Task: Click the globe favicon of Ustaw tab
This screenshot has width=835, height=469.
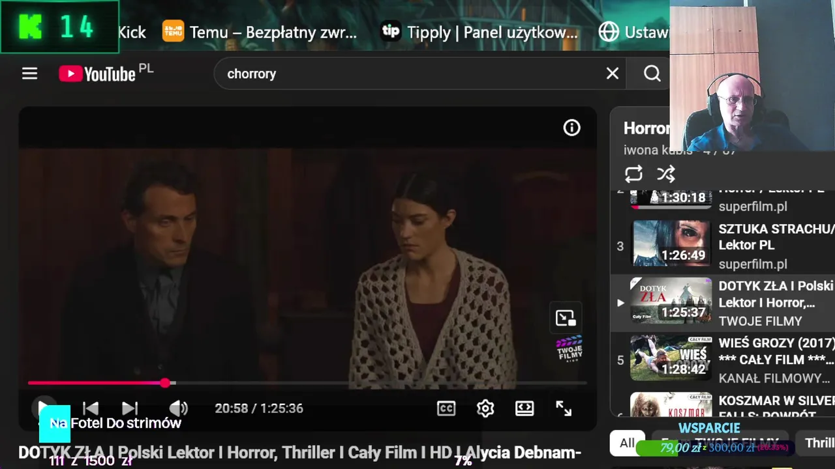Action: 609,32
